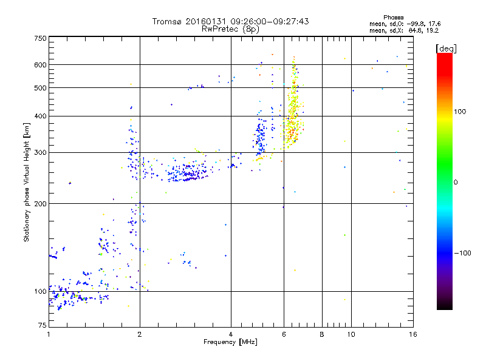The height and width of the screenshot is (364, 486).
Task: Click the "mean, sd,X: 84.8, 19.2" text
Action: [x=404, y=30]
